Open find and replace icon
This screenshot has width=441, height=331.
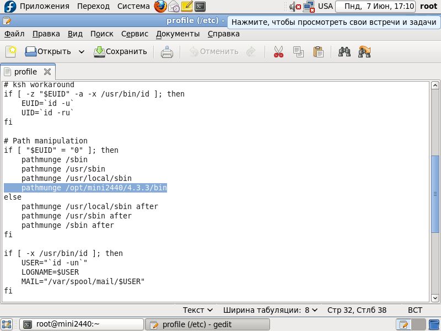tap(364, 52)
